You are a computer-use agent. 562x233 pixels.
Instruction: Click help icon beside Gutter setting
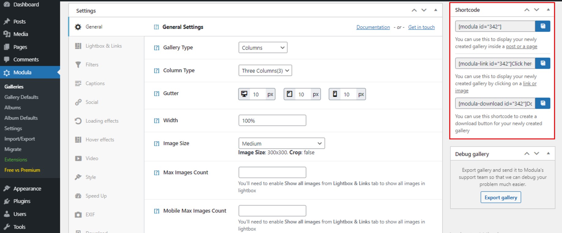[156, 94]
